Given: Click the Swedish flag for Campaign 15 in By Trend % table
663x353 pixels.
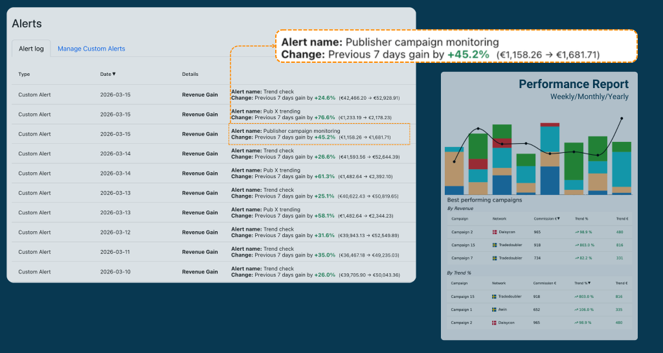Looking at the screenshot, I should point(495,297).
